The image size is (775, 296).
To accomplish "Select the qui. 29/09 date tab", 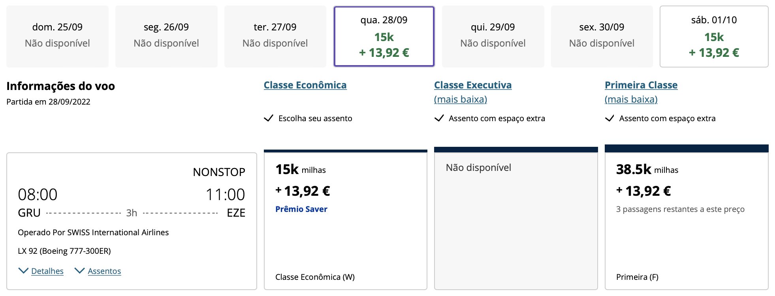I will [493, 36].
